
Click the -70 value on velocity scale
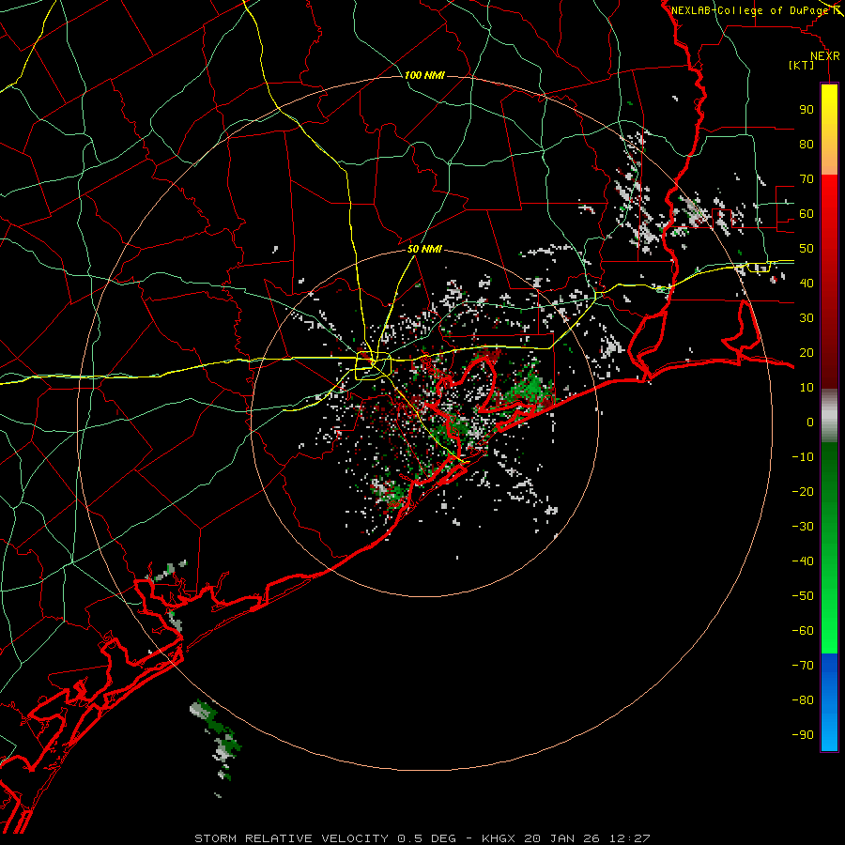(803, 666)
